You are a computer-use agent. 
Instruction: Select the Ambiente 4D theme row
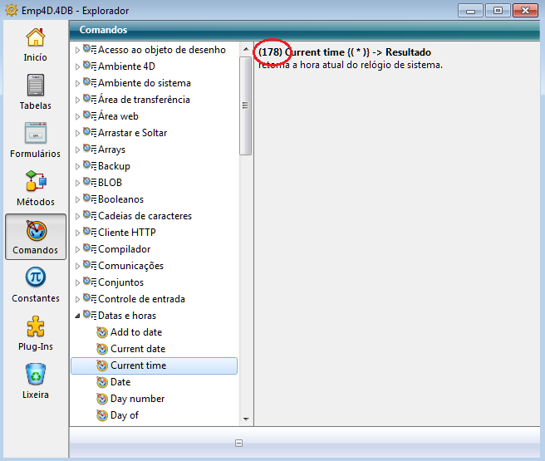coord(126,66)
